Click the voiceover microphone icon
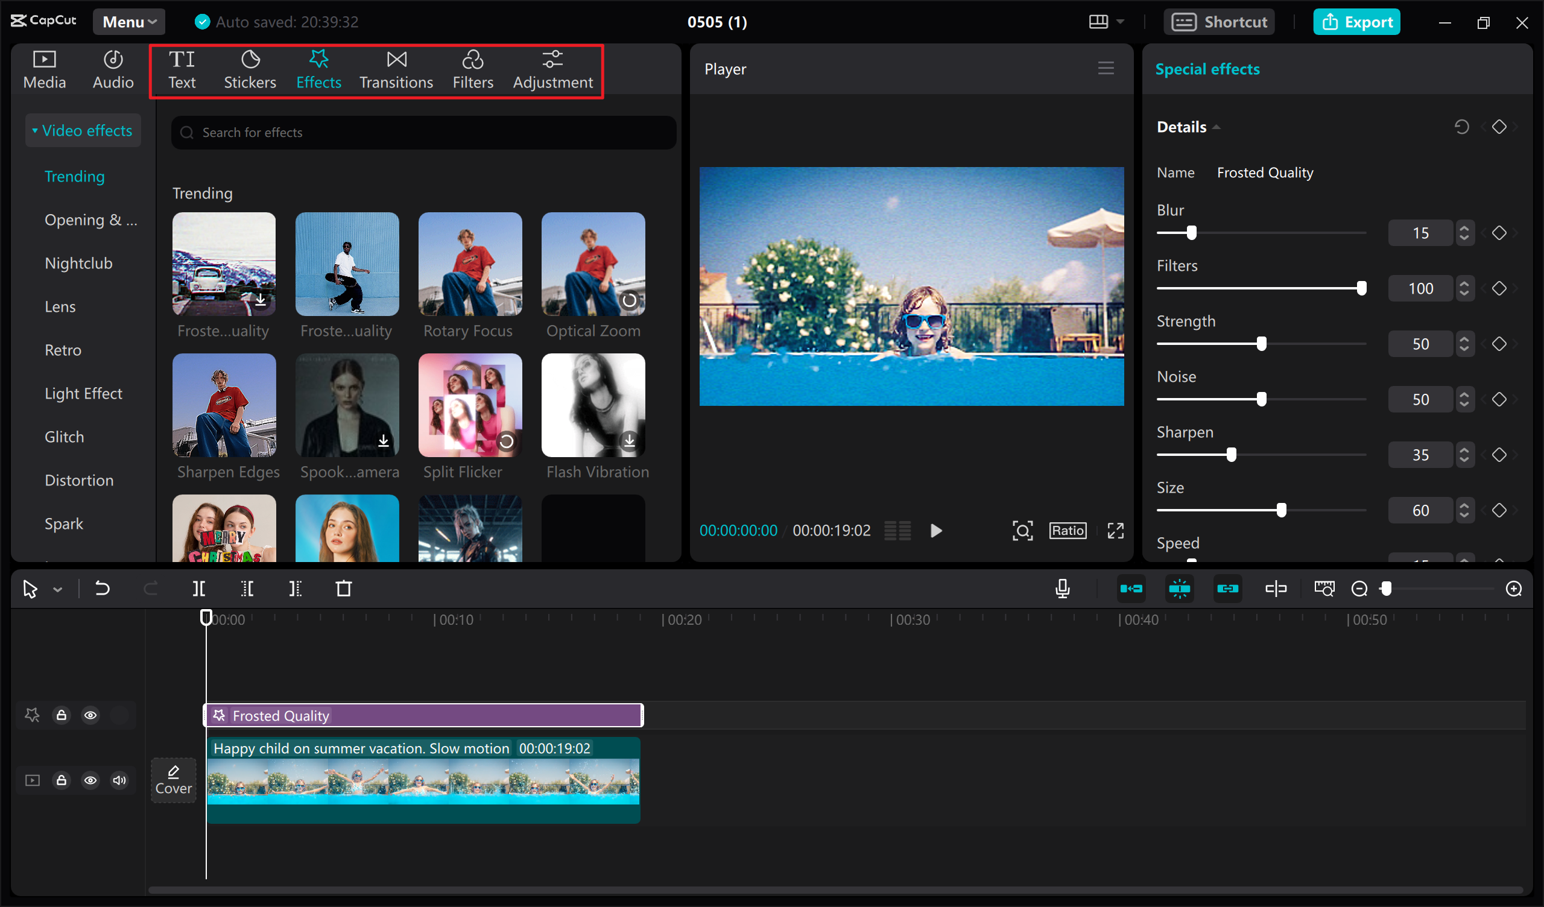 pos(1062,589)
